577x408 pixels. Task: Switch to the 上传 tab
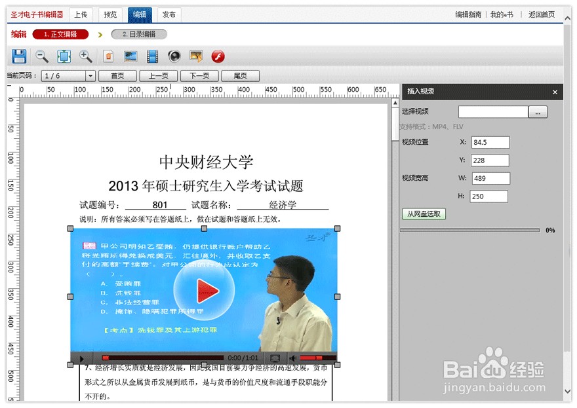[81, 14]
